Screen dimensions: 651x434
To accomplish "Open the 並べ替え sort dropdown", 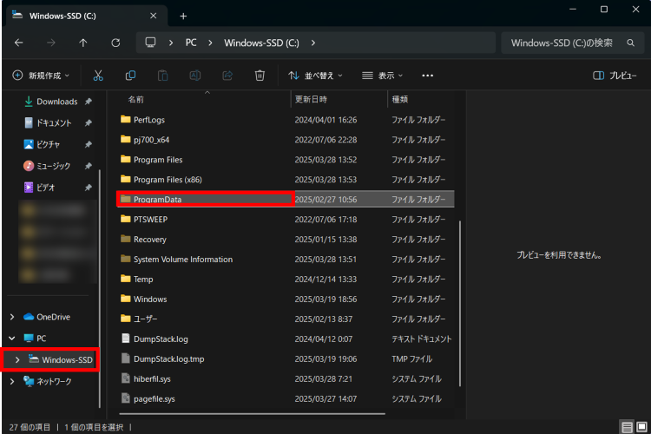I will [315, 76].
